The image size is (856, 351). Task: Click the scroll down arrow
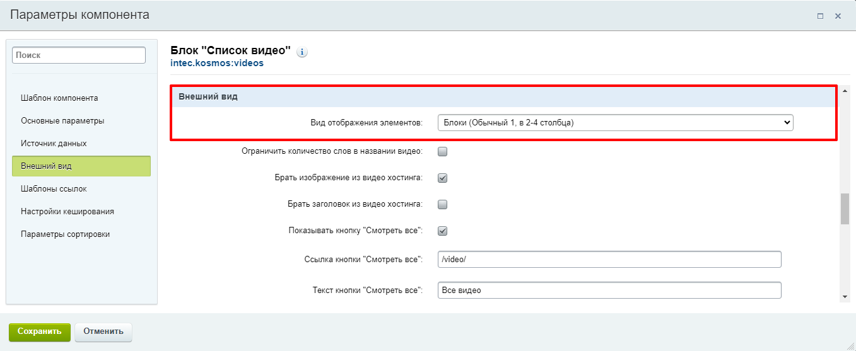[x=845, y=297]
